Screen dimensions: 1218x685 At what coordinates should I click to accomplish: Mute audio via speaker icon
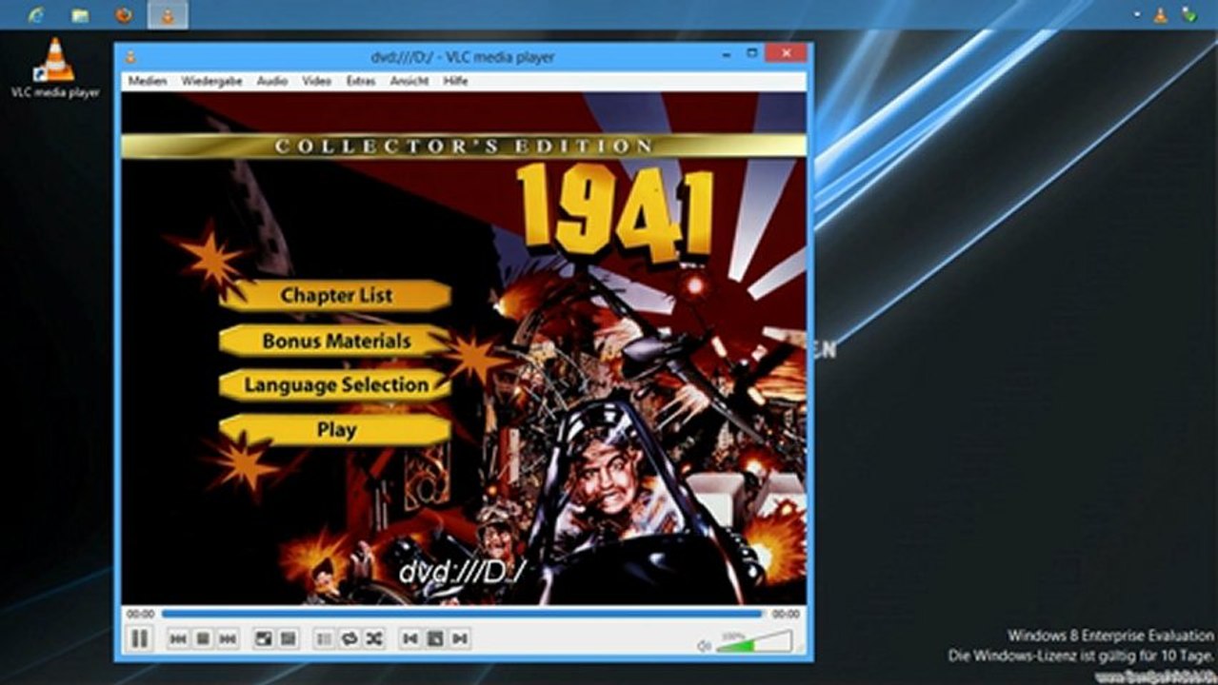tap(704, 646)
